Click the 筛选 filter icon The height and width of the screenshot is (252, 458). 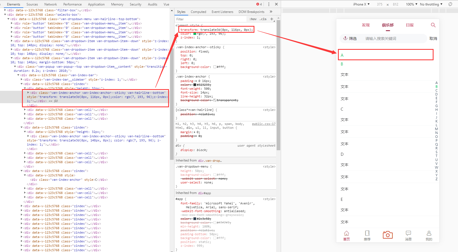point(345,39)
